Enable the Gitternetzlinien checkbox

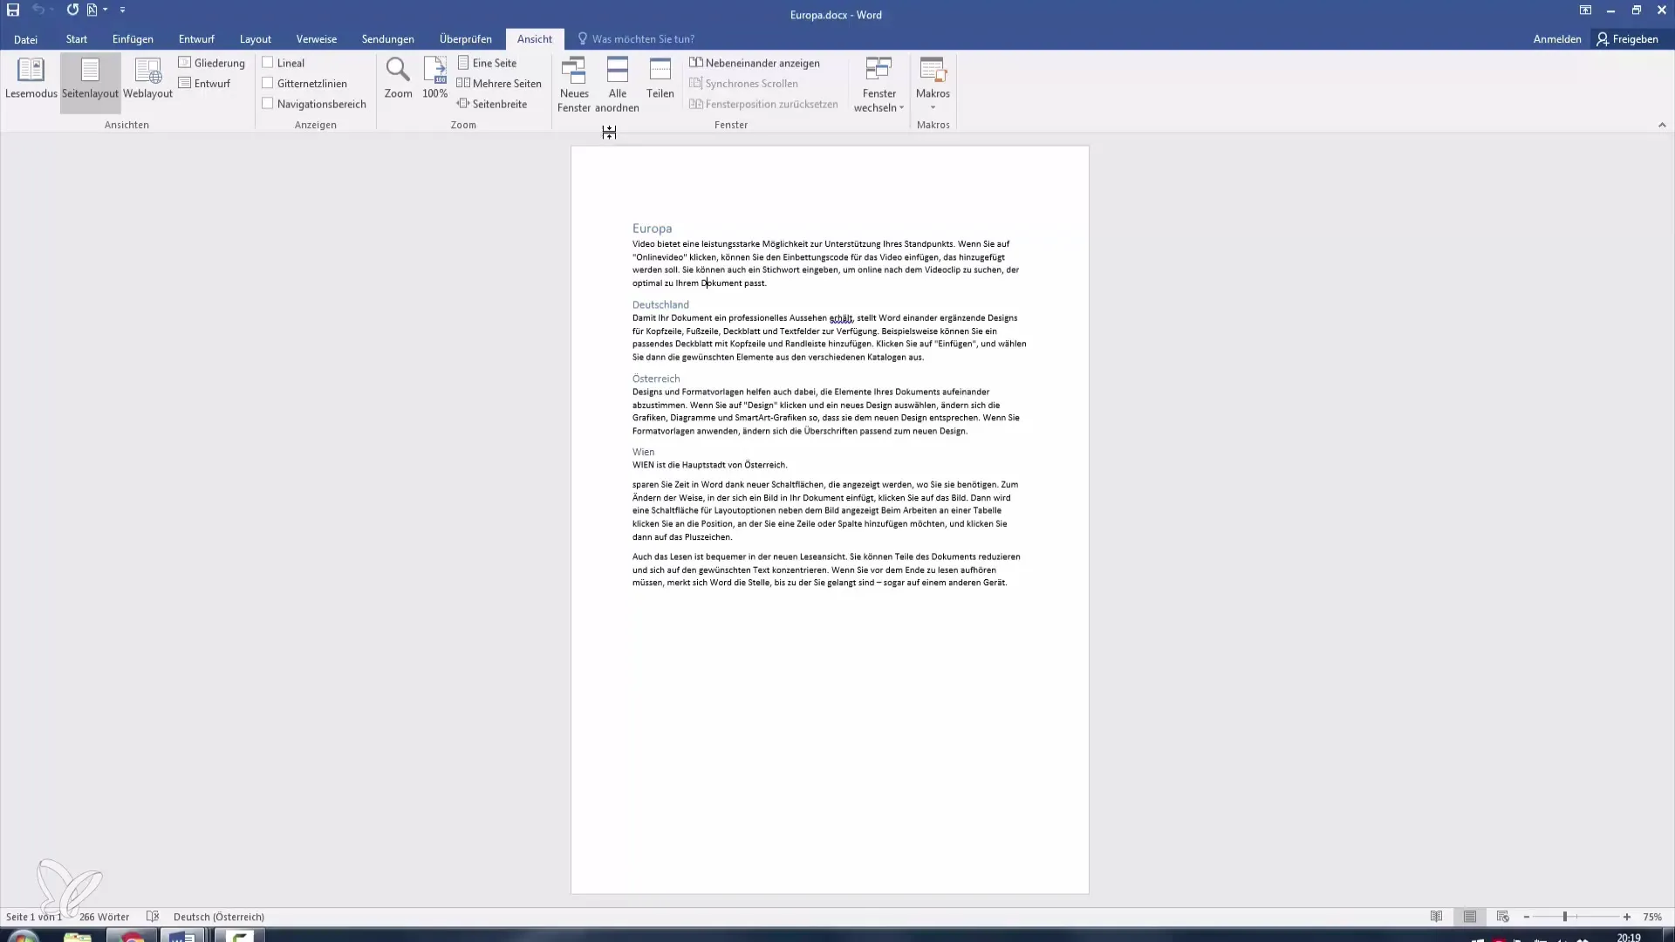pos(268,83)
